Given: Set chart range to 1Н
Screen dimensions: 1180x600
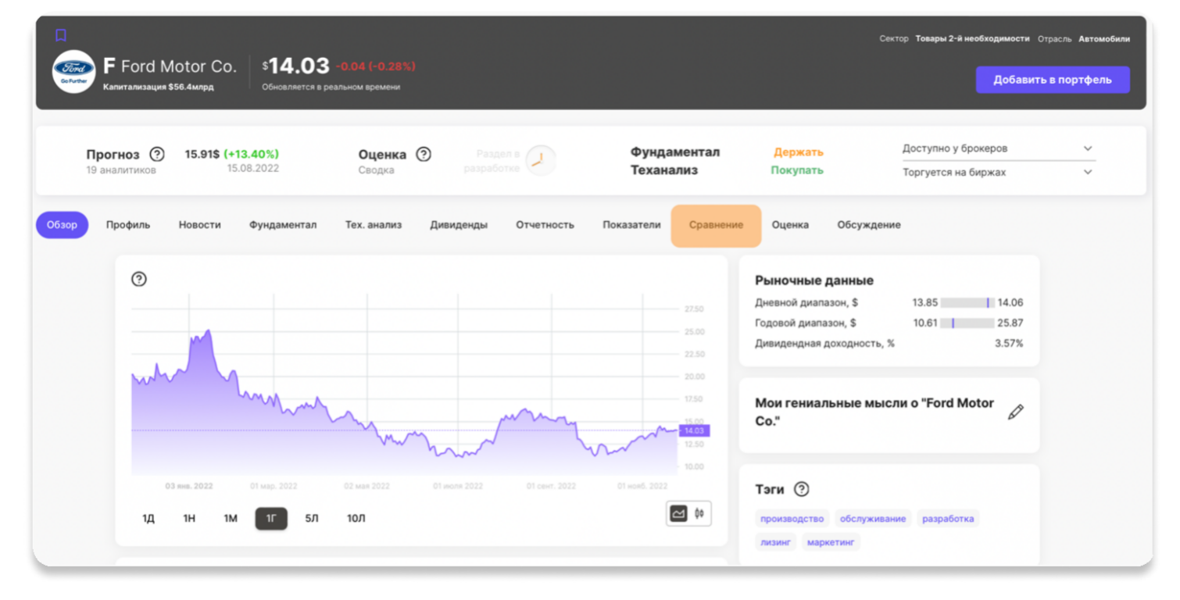Looking at the screenshot, I should click(189, 519).
